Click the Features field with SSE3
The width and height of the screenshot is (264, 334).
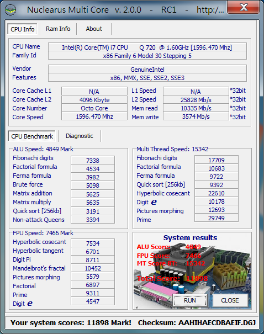[x=147, y=78]
